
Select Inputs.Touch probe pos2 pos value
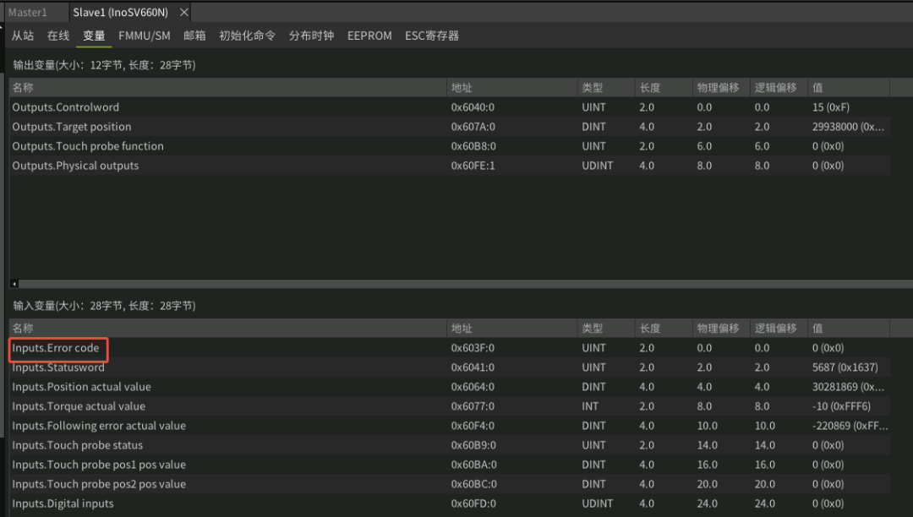click(x=450, y=484)
